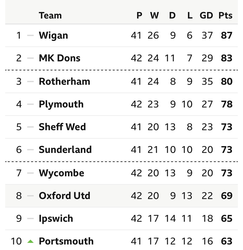Select Sunderland in the table
Screen dimensions: 243x250
65,150
